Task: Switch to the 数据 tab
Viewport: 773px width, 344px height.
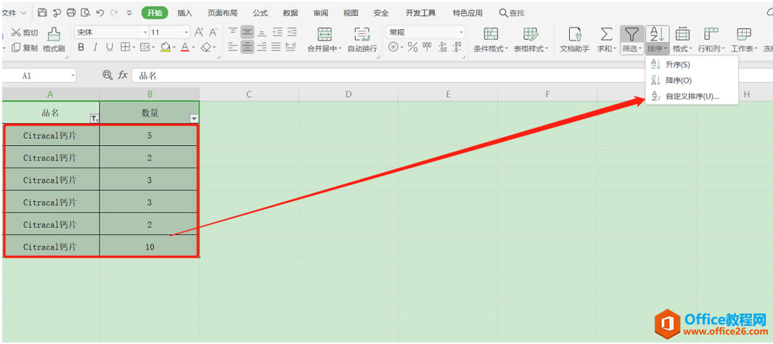Action: [x=291, y=13]
